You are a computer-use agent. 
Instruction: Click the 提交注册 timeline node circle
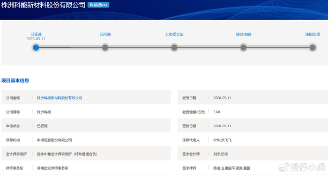[x=243, y=48]
